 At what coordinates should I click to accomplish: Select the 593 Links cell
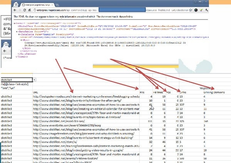point(191,158)
